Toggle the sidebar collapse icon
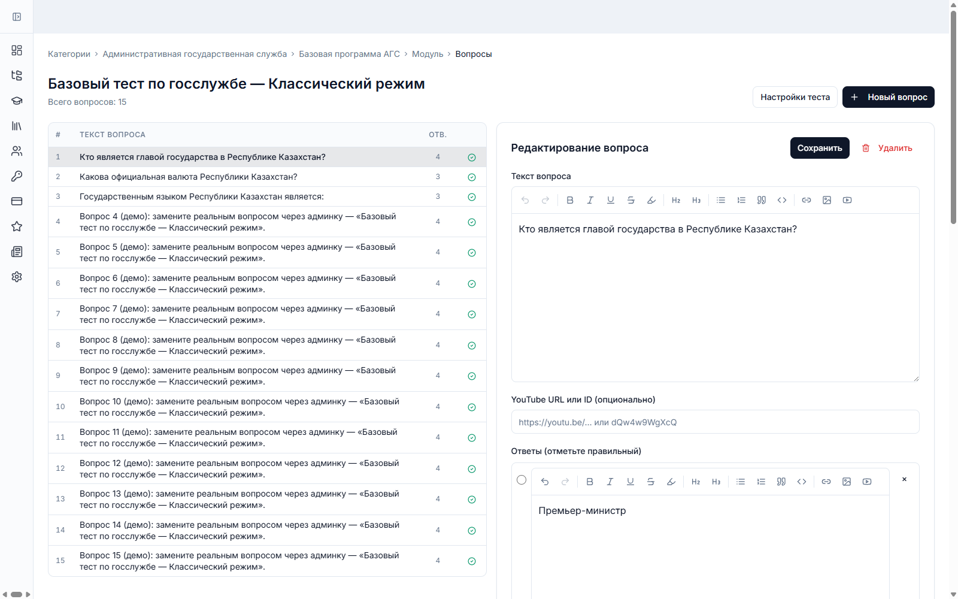958x599 pixels. (17, 17)
